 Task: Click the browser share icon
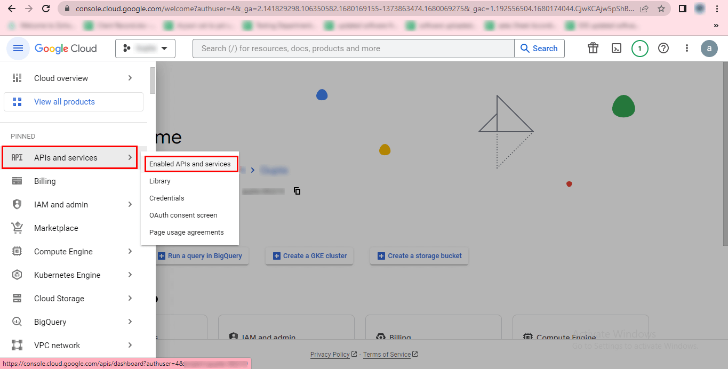644,9
